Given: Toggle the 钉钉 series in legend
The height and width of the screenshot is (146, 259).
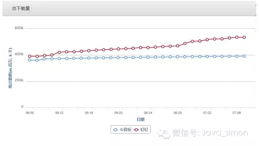Looking at the screenshot, I should (141, 130).
